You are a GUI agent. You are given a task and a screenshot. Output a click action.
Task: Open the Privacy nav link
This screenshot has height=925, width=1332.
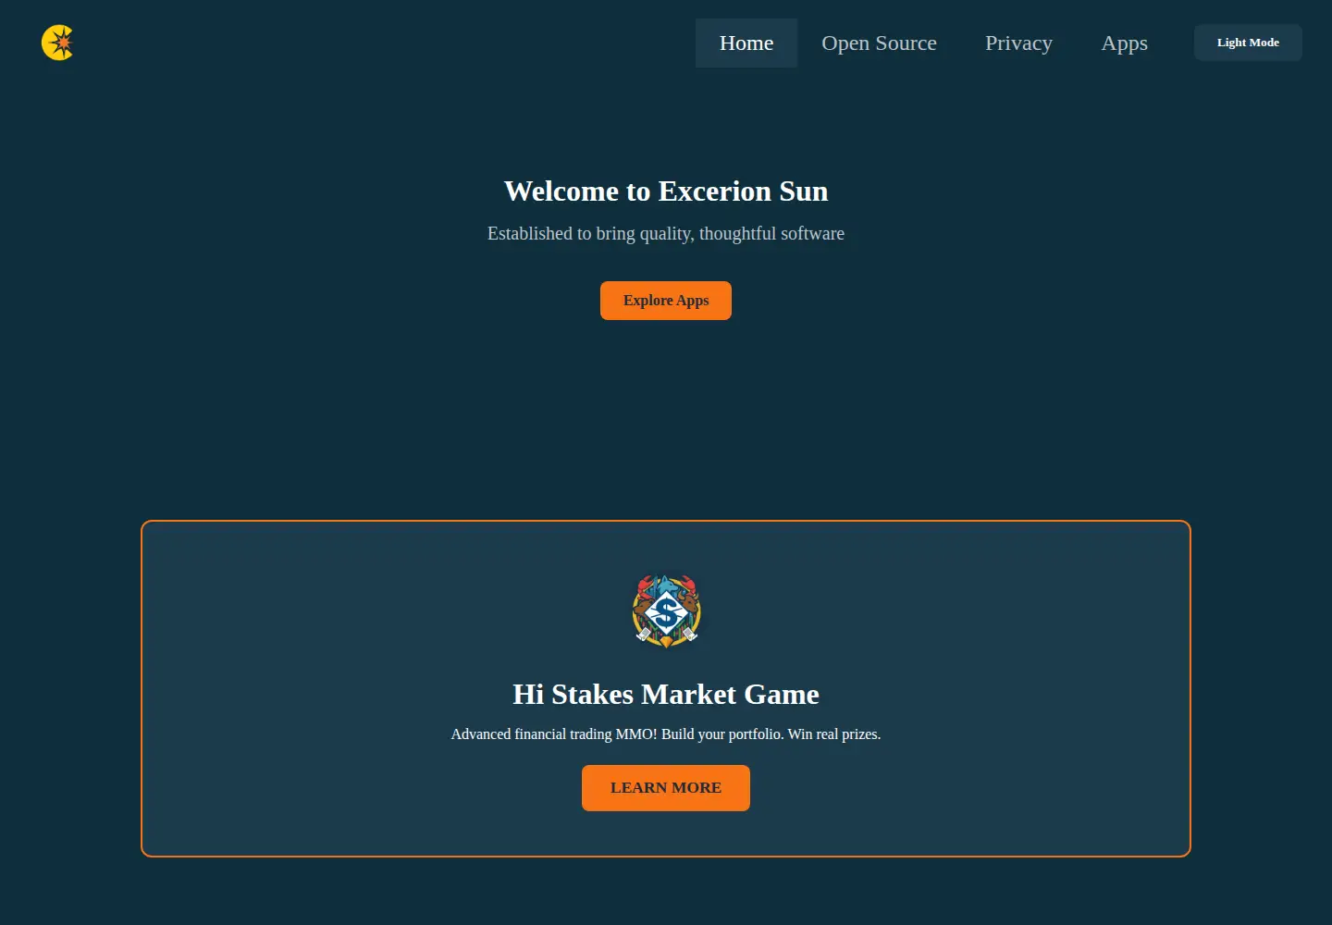(x=1018, y=43)
